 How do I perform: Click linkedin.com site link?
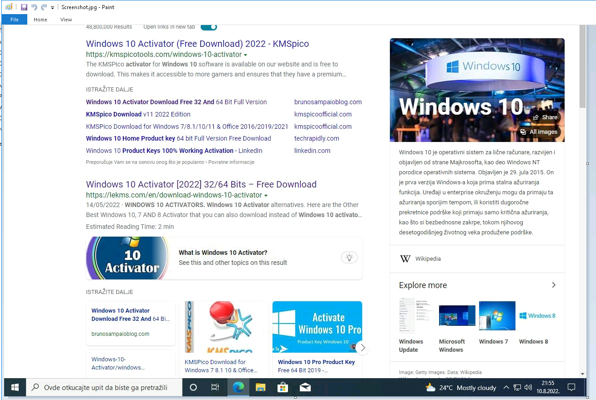click(312, 151)
